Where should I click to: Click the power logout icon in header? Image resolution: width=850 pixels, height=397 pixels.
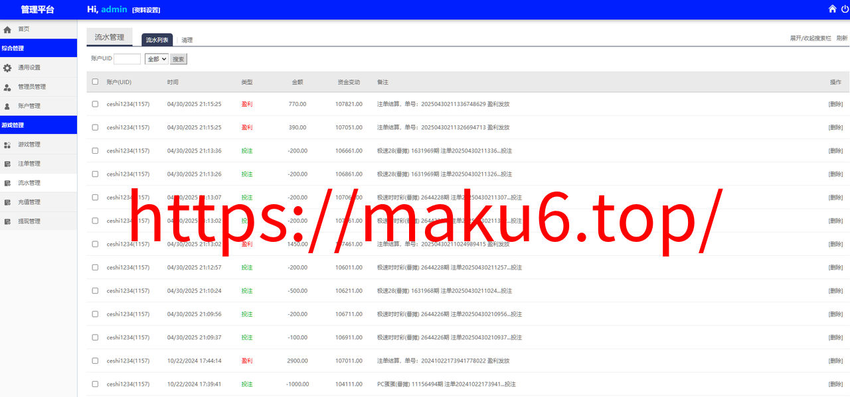pyautogui.click(x=845, y=9)
